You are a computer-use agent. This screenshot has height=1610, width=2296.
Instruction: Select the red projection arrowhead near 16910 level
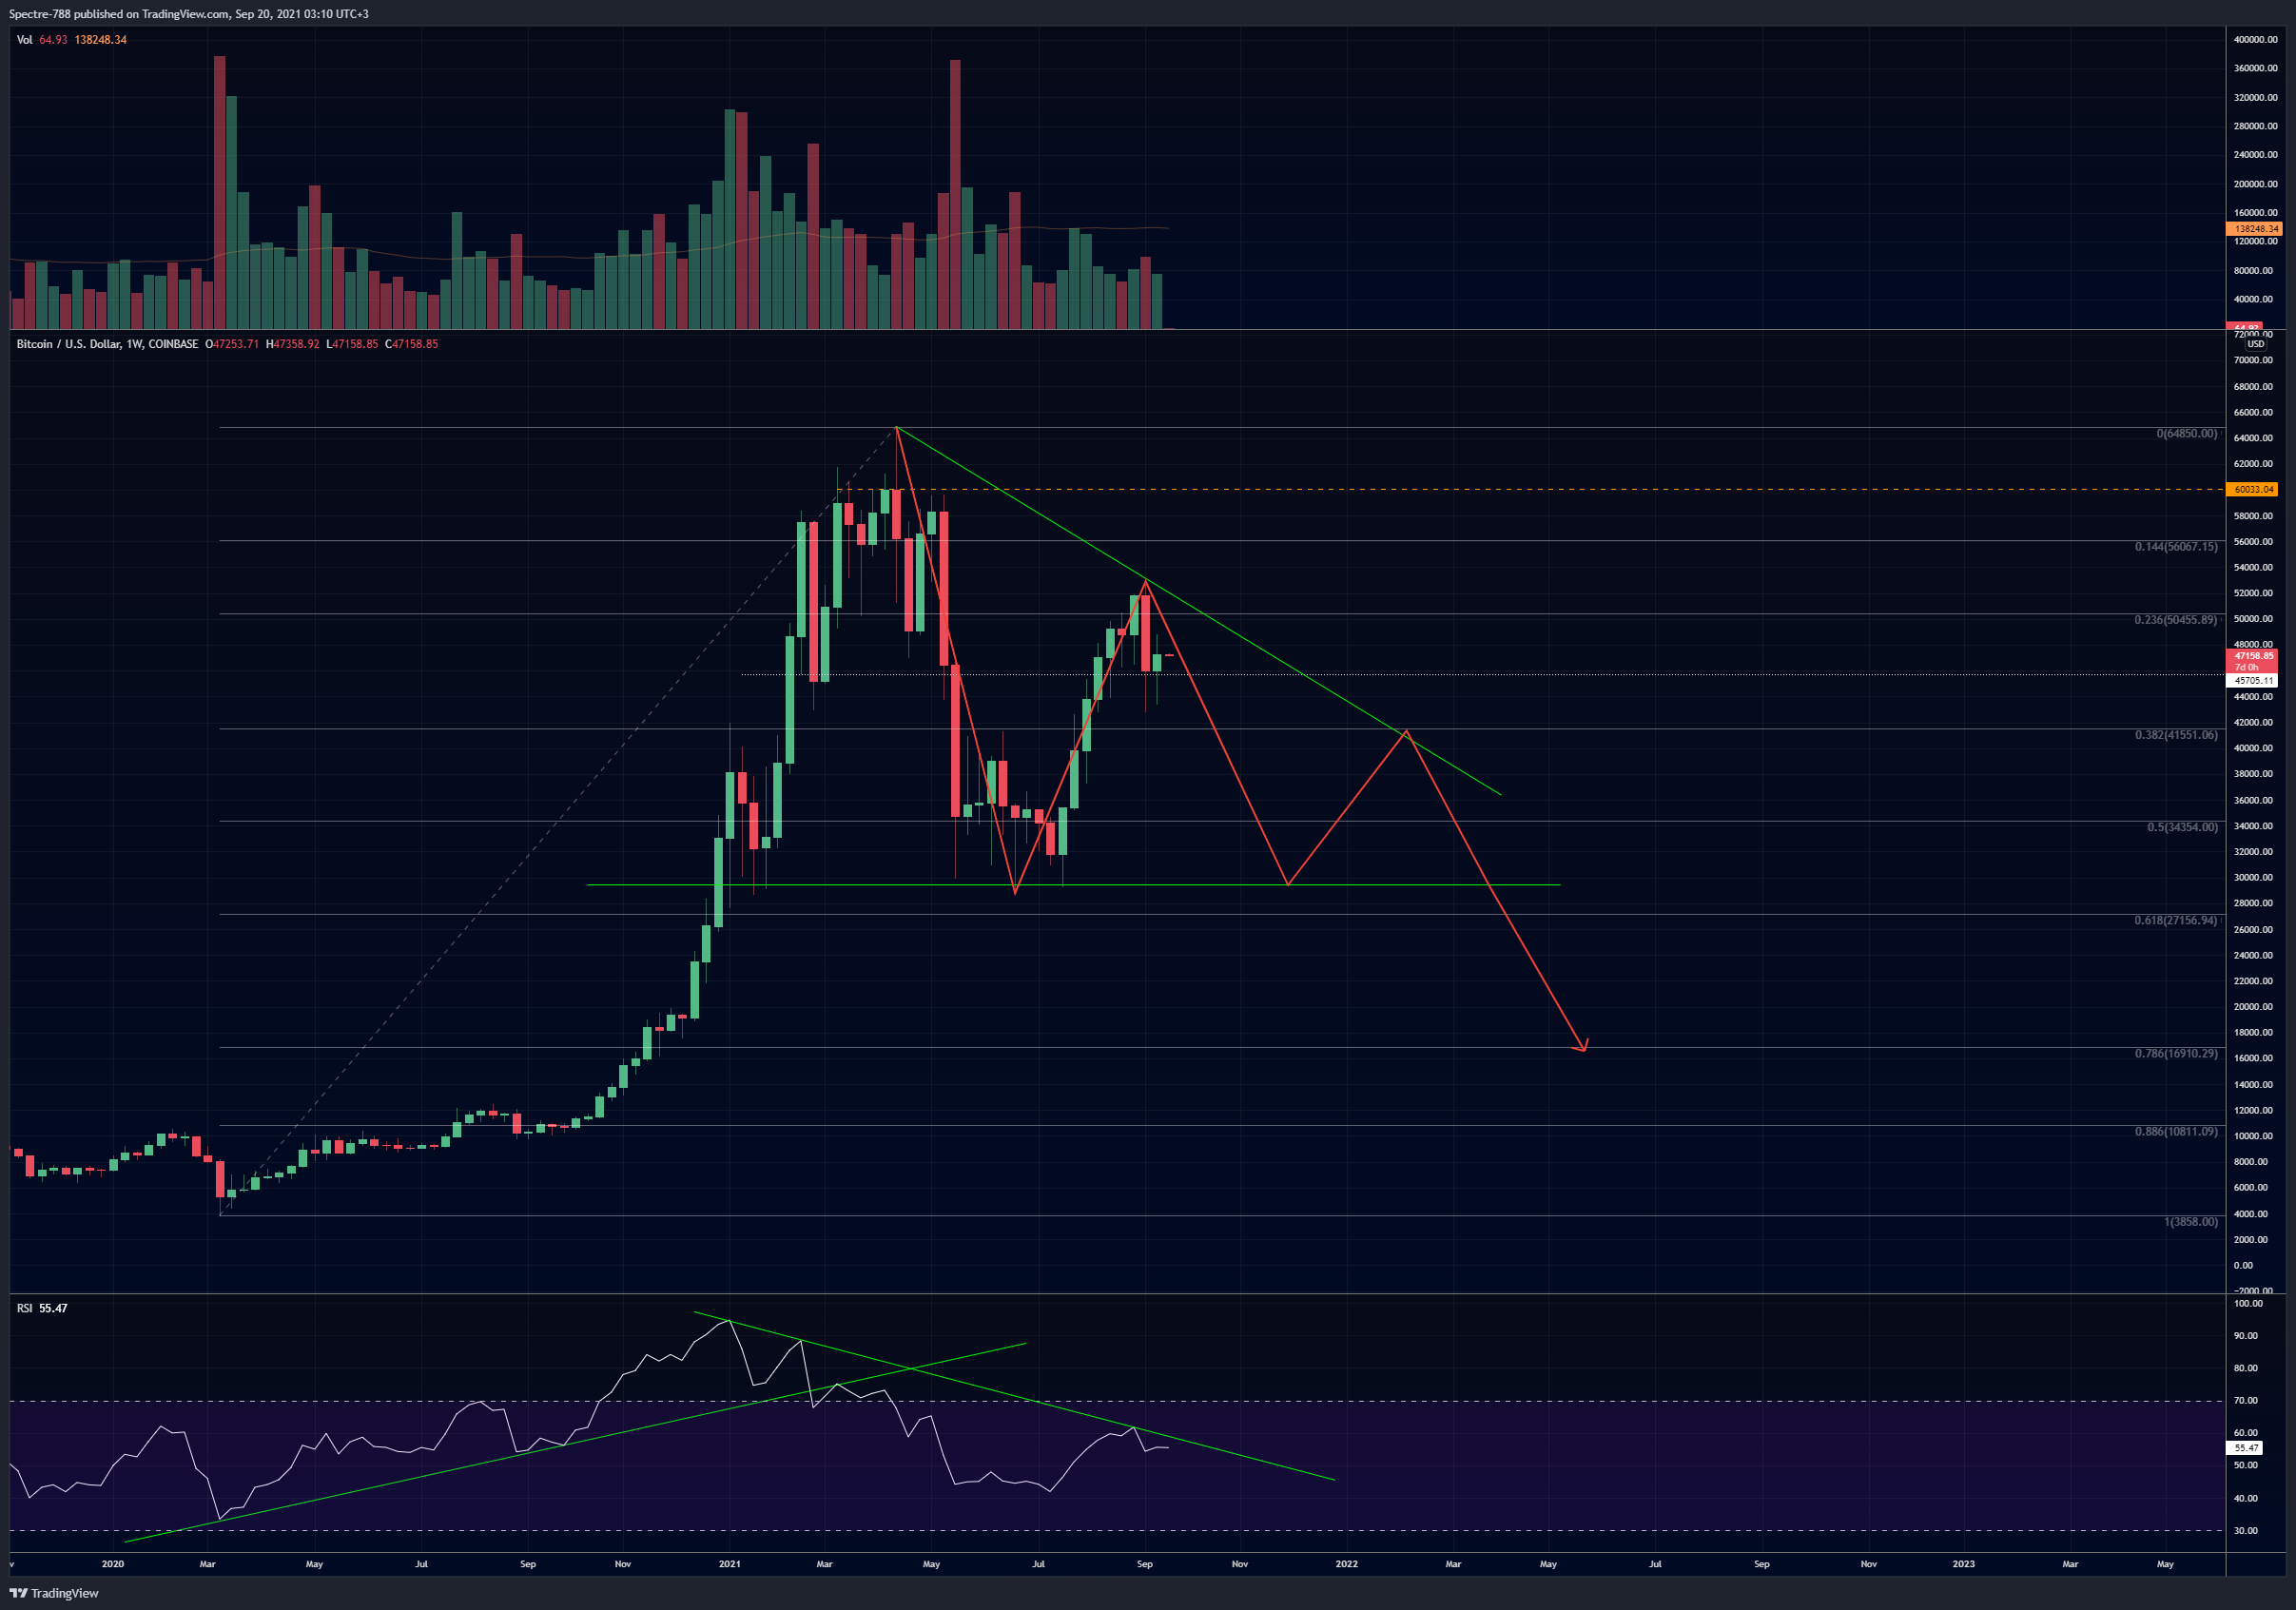[1582, 1046]
